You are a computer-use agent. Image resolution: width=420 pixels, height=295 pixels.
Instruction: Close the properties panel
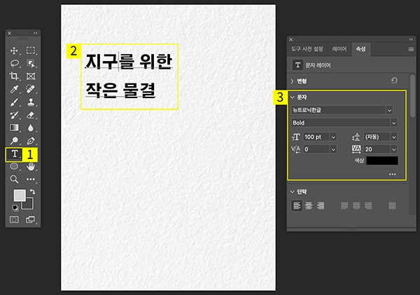pos(291,39)
